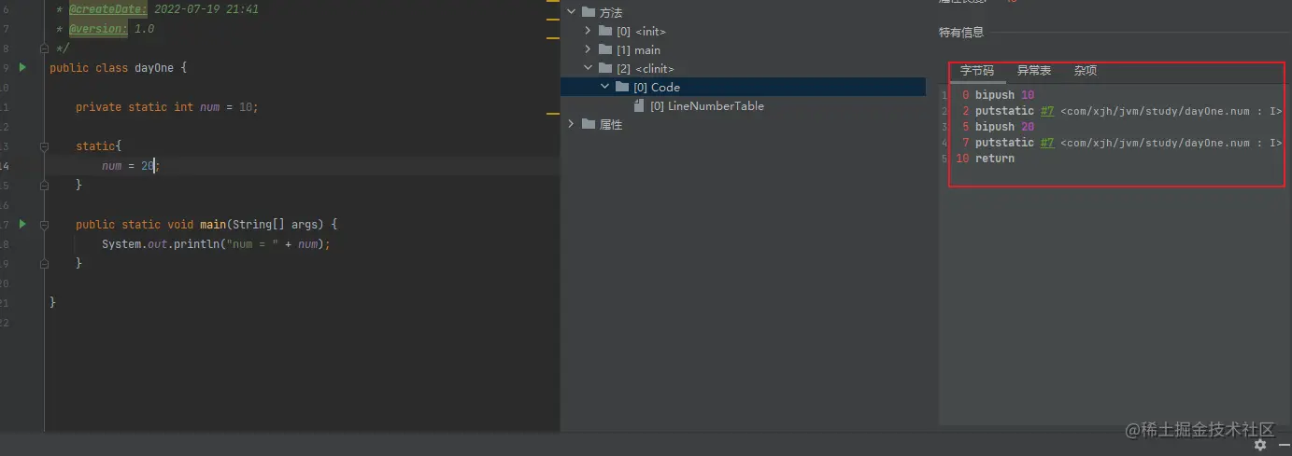Click the @createDate Javadoc tag
Screen dimensions: 1292x456
[108, 9]
